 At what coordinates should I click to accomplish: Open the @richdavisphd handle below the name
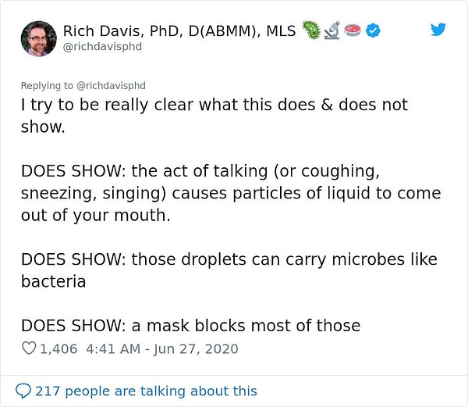point(102,47)
